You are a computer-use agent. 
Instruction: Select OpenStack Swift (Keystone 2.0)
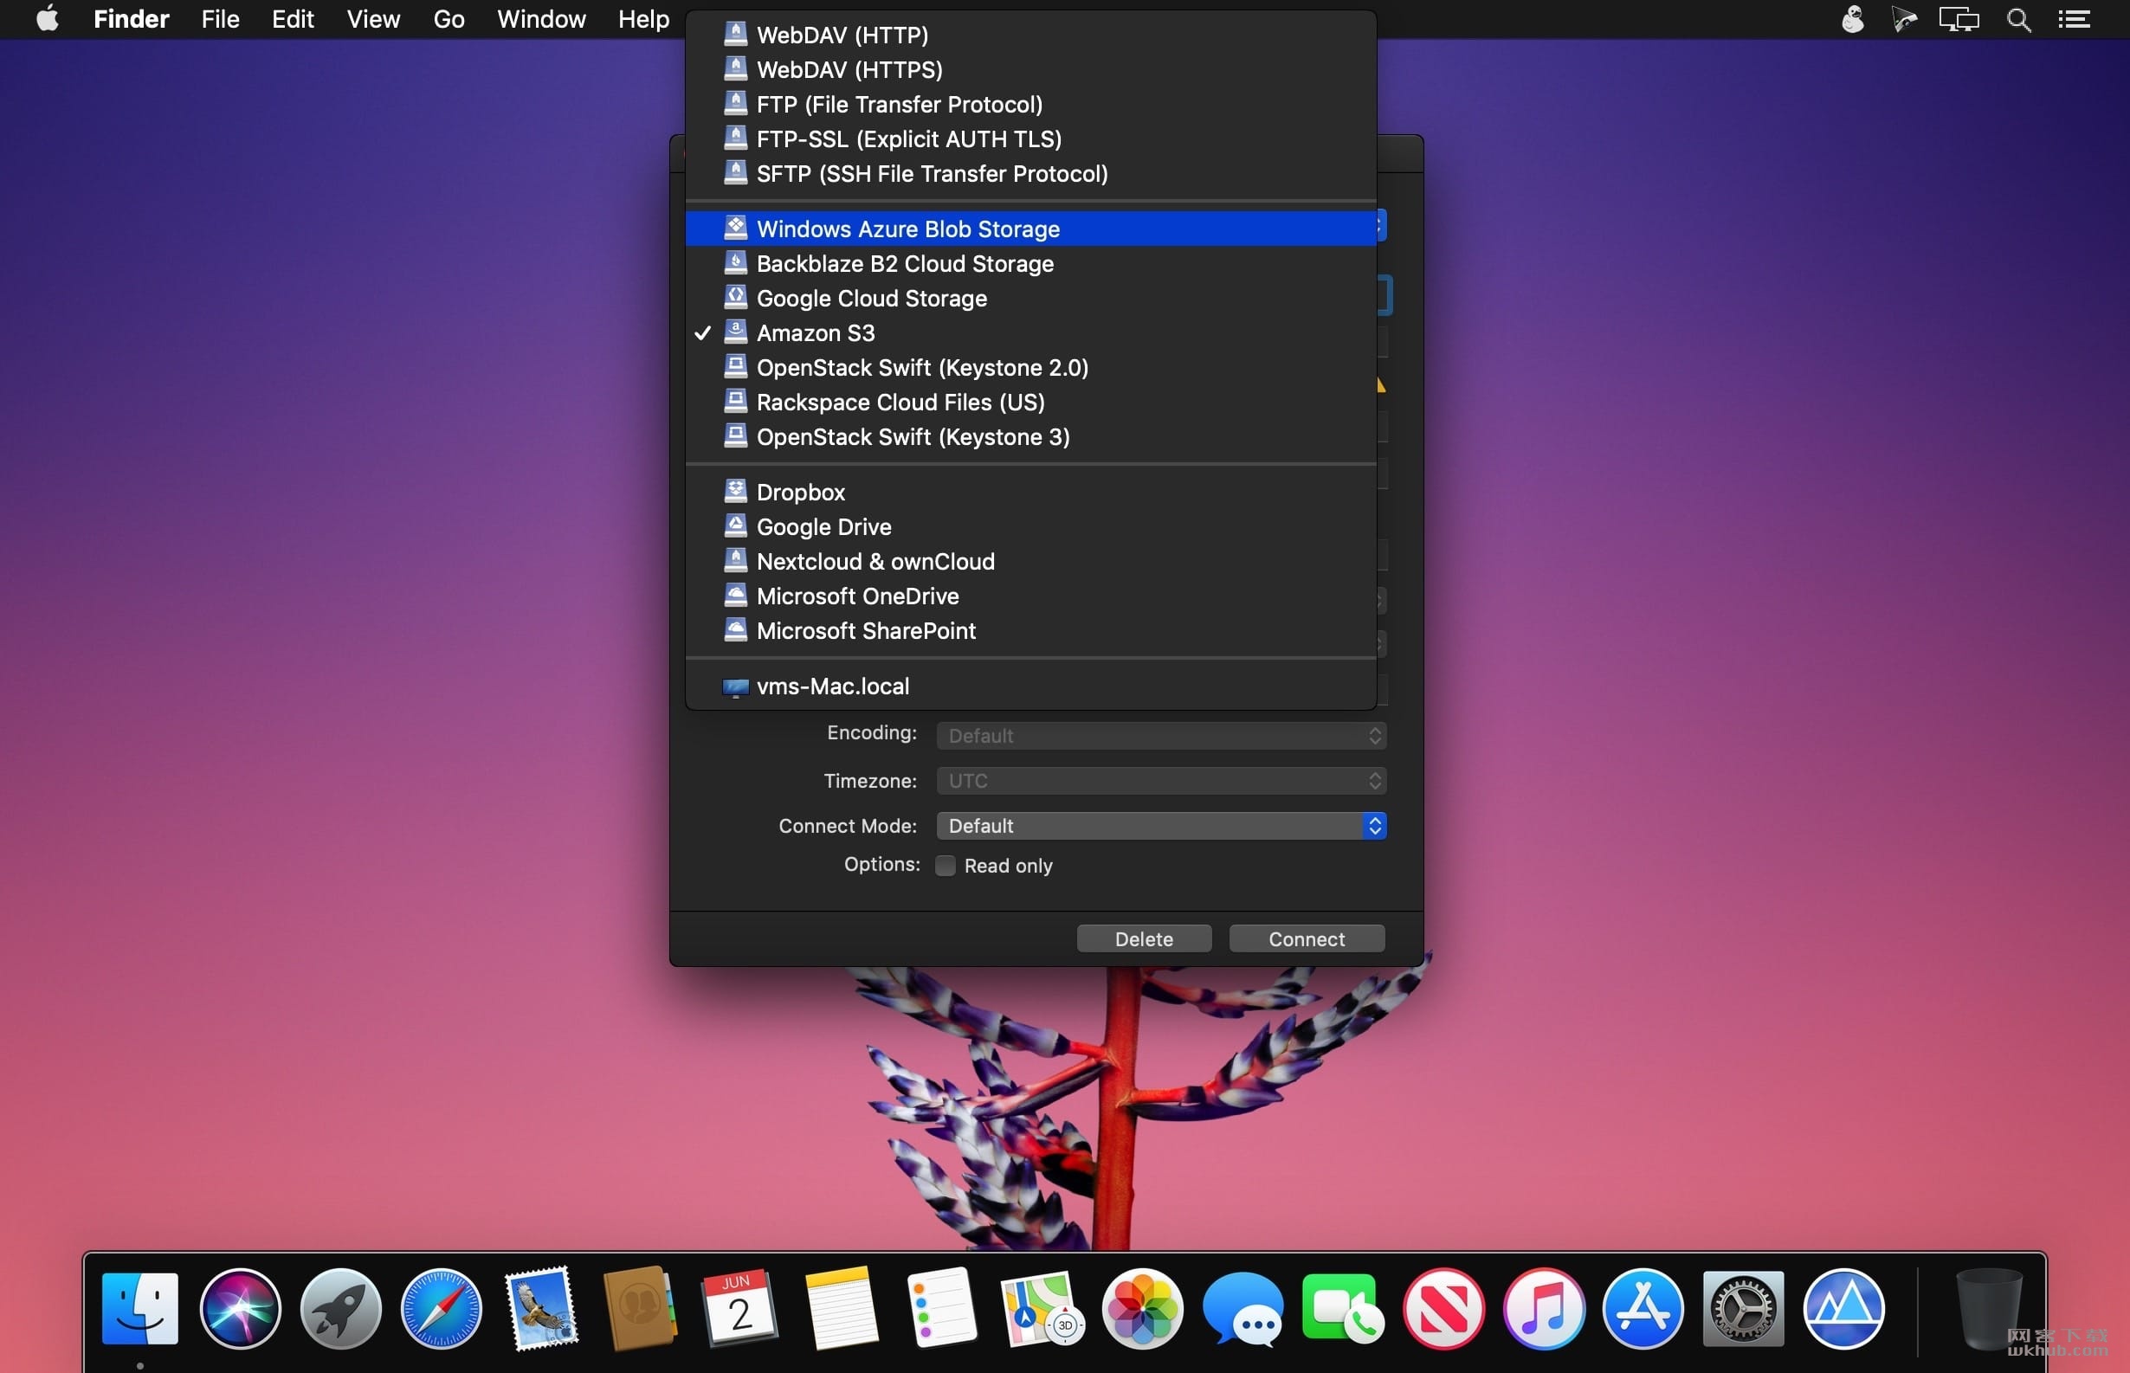pyautogui.click(x=1030, y=368)
